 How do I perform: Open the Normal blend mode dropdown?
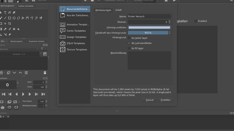point(20,49)
